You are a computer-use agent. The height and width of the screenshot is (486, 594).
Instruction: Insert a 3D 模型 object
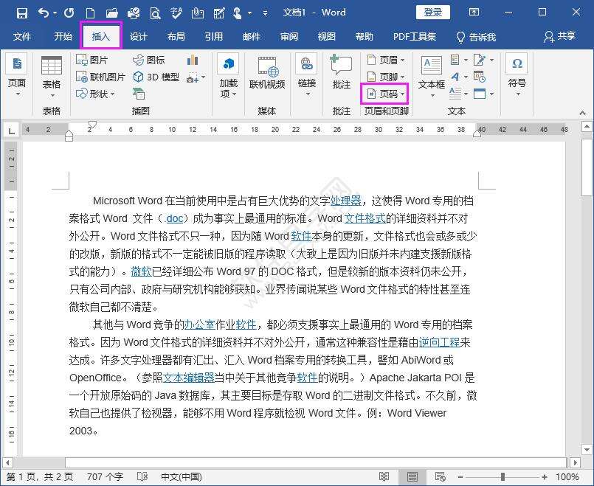click(x=156, y=77)
